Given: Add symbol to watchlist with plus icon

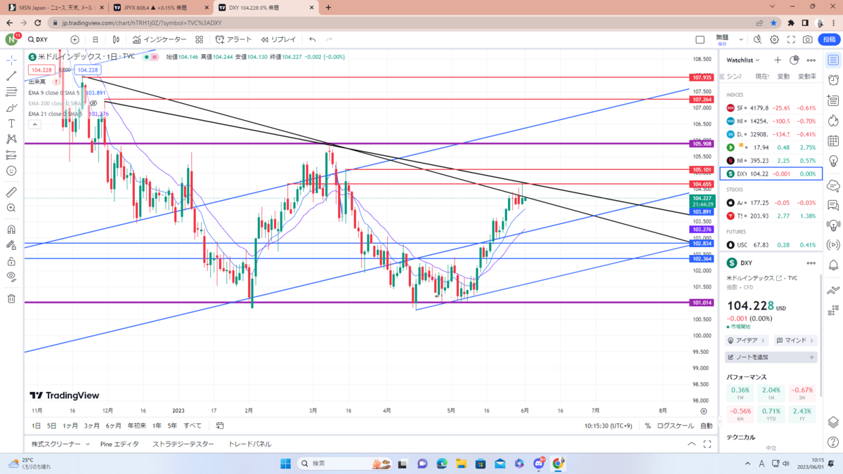Looking at the screenshot, I should pos(778,60).
